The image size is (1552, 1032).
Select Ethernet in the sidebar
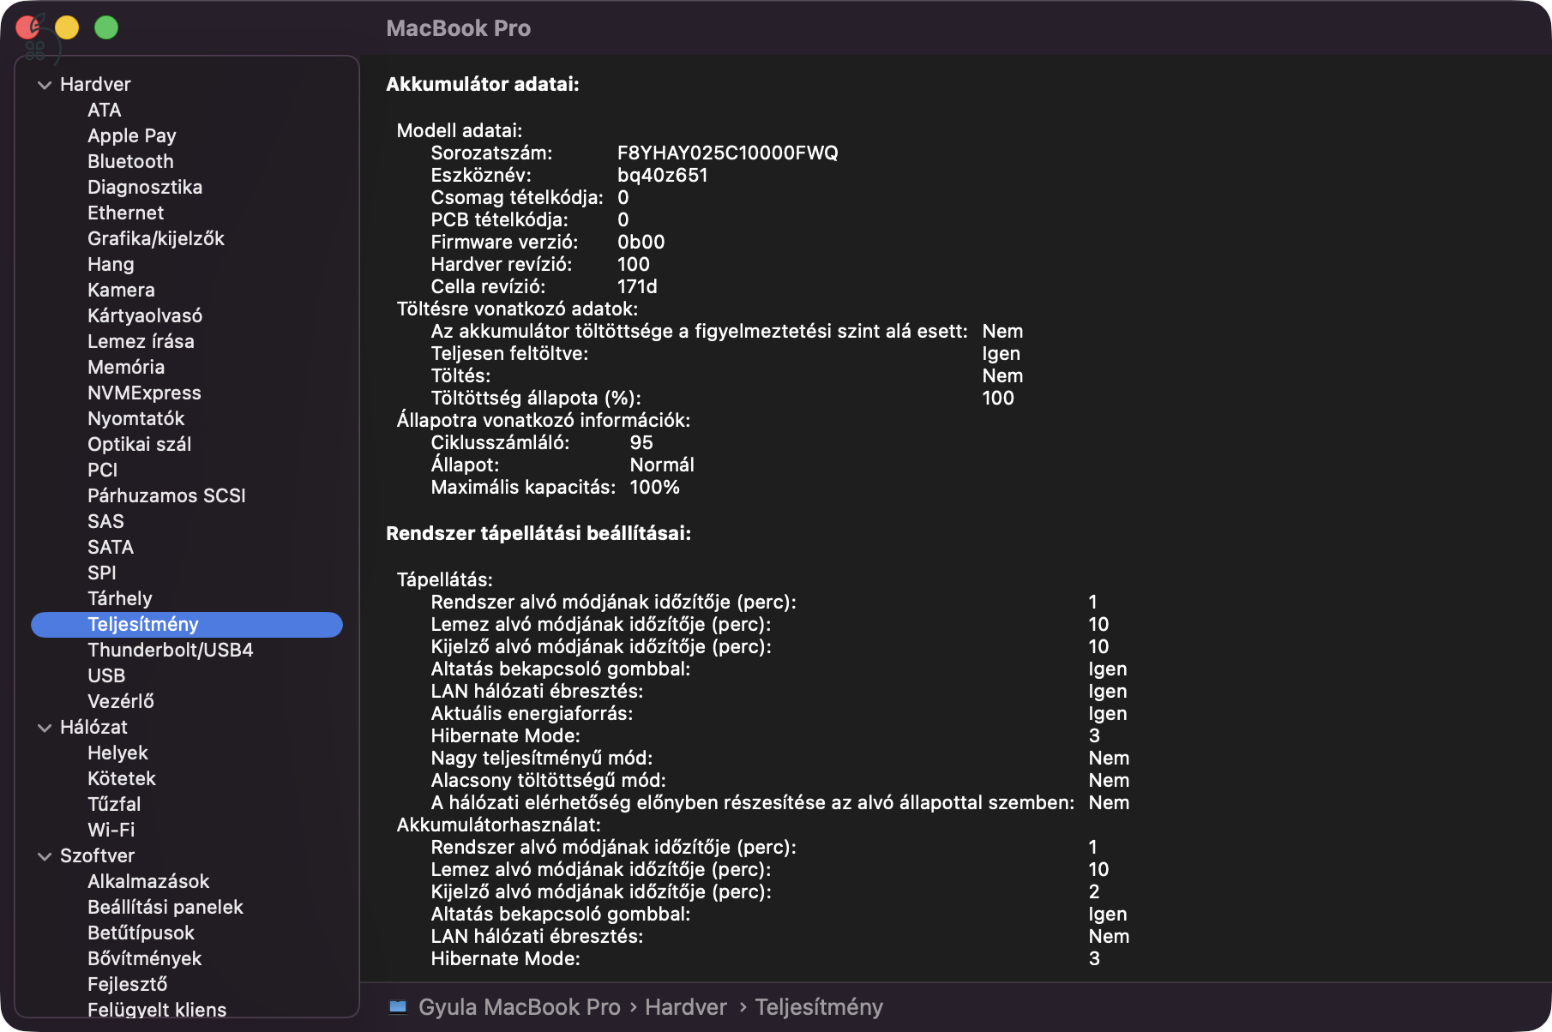[125, 213]
